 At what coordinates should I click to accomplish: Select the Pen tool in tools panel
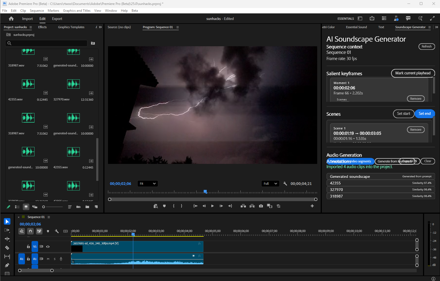pyautogui.click(x=7, y=265)
